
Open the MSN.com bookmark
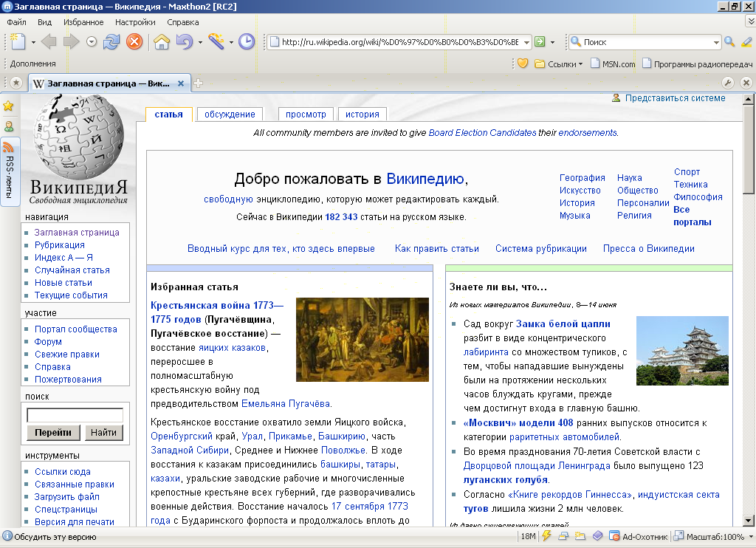click(614, 64)
